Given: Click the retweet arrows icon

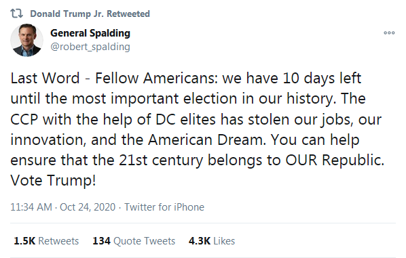Looking at the screenshot, I should tap(16, 14).
